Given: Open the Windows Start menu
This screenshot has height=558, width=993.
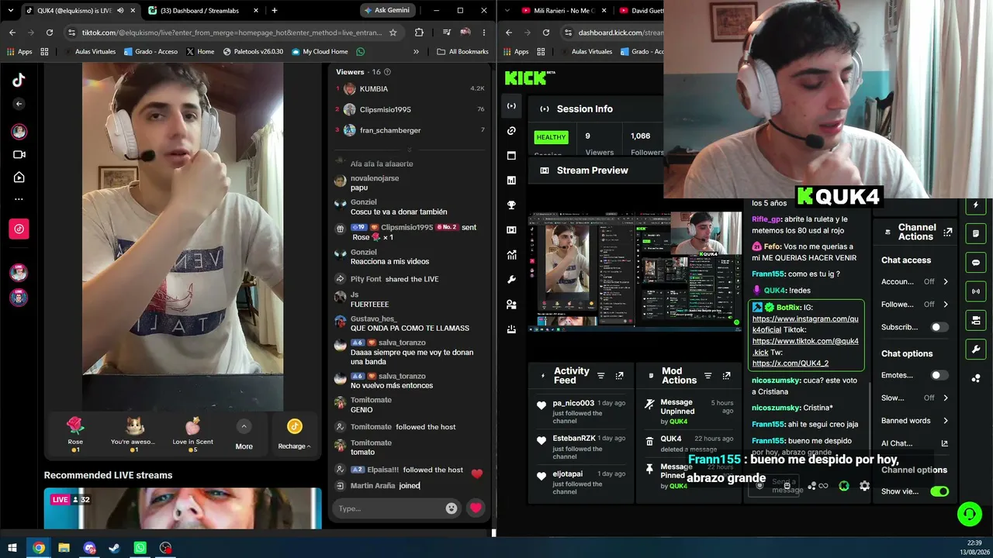Looking at the screenshot, I should [12, 548].
